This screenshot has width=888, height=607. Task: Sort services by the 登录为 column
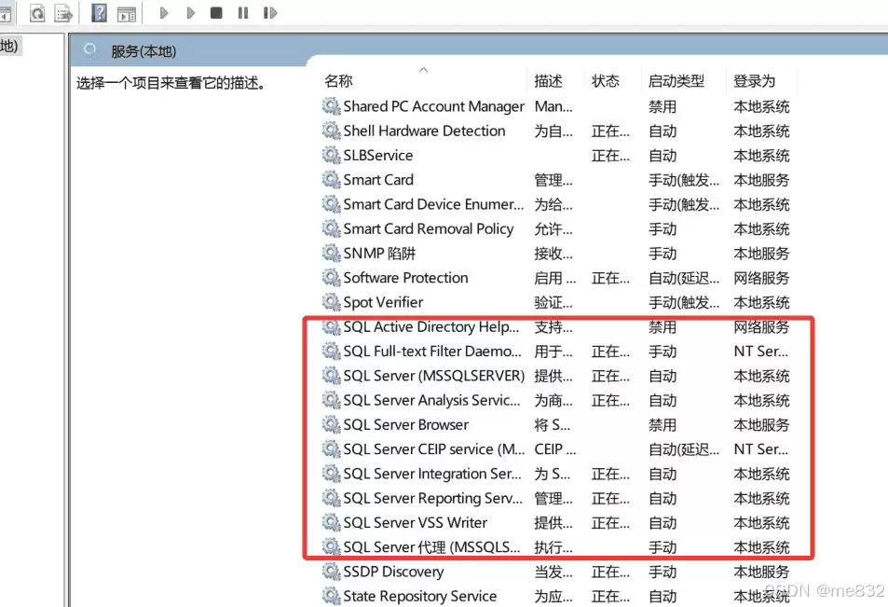(755, 80)
